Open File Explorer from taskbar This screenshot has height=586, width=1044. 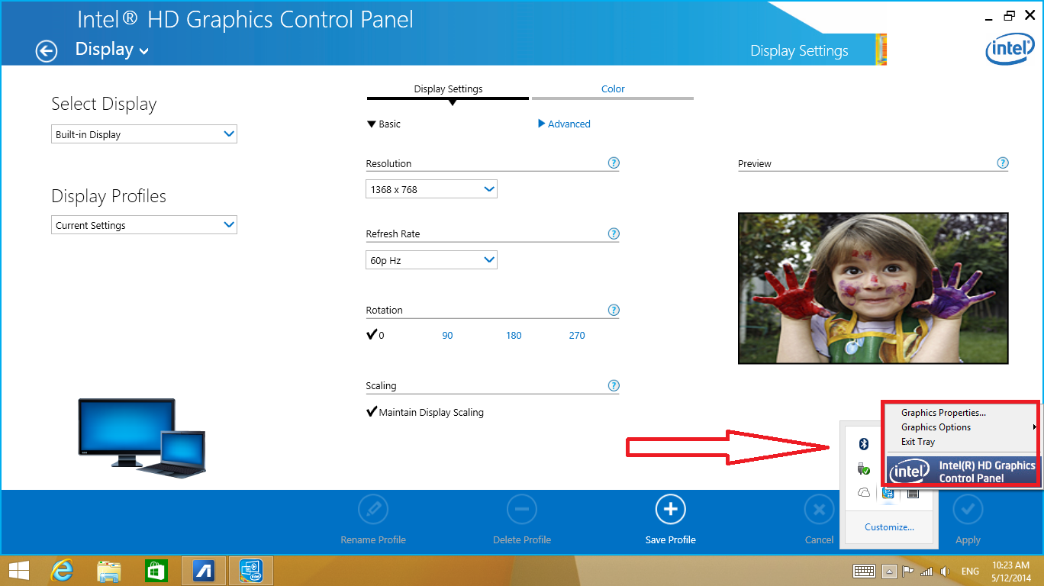(x=109, y=570)
